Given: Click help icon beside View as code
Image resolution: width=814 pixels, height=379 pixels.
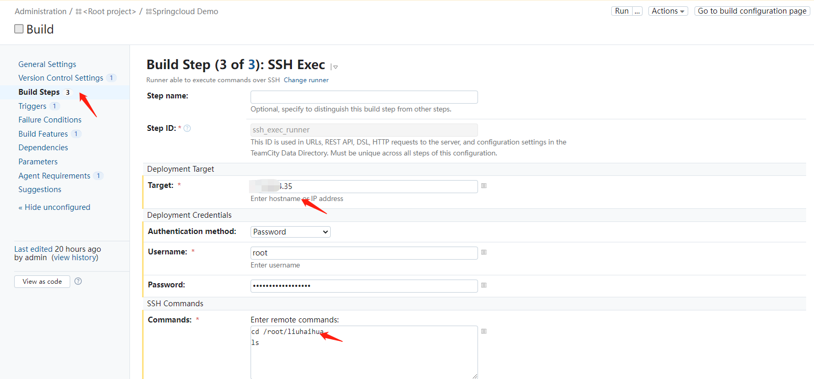Looking at the screenshot, I should (x=78, y=281).
